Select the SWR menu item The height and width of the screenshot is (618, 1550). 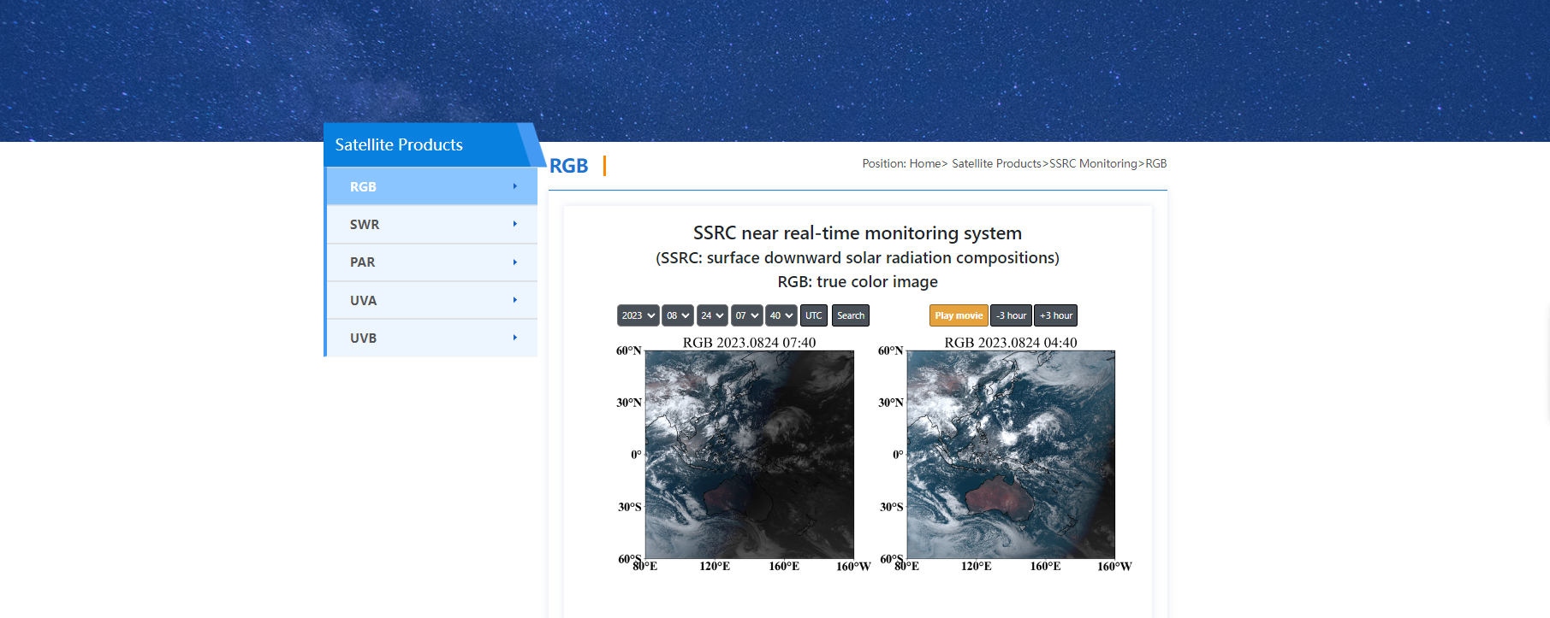(365, 225)
